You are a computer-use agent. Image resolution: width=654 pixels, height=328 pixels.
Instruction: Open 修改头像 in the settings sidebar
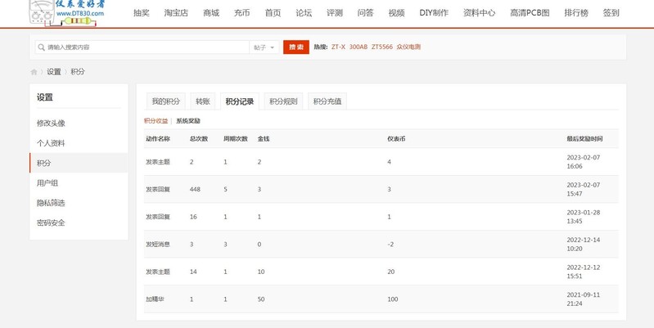click(x=51, y=124)
